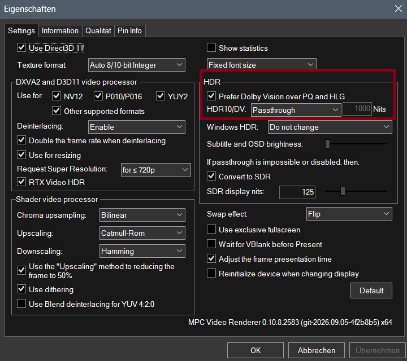
Task: Open the HDR10/DV Passthrough dropdown
Action: (x=296, y=110)
